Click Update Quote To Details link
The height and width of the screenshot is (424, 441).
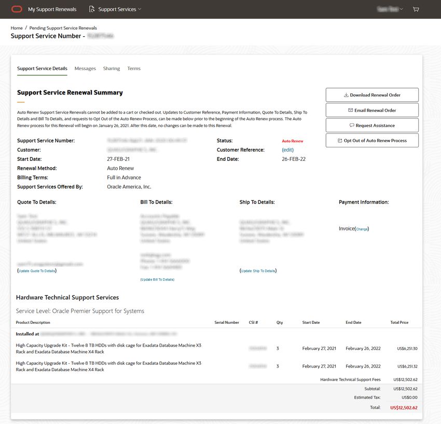point(37,271)
